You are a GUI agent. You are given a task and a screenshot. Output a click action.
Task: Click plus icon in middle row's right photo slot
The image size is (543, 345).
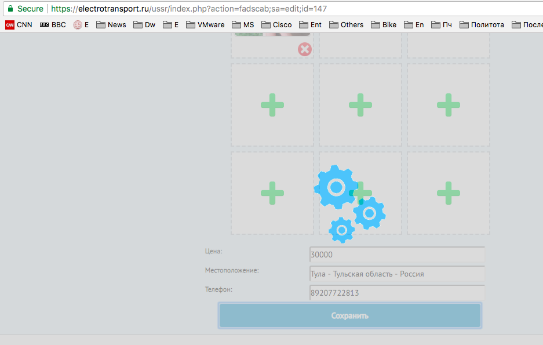point(448,105)
